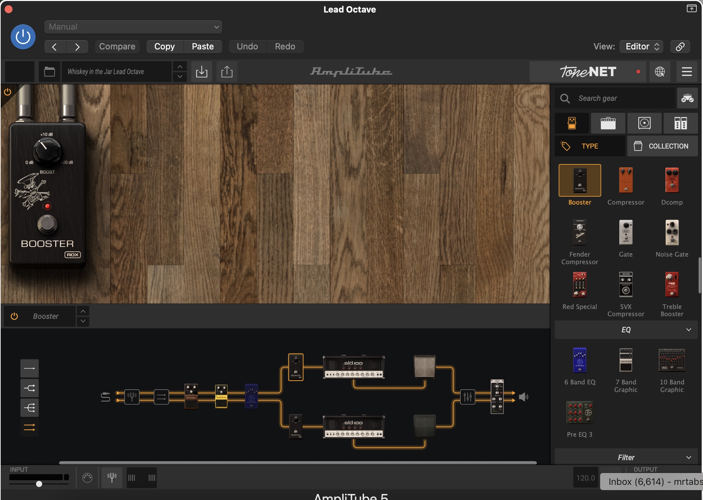Screen dimensions: 703x500
Task: Open the MIDI control settings icon
Action: point(87,477)
